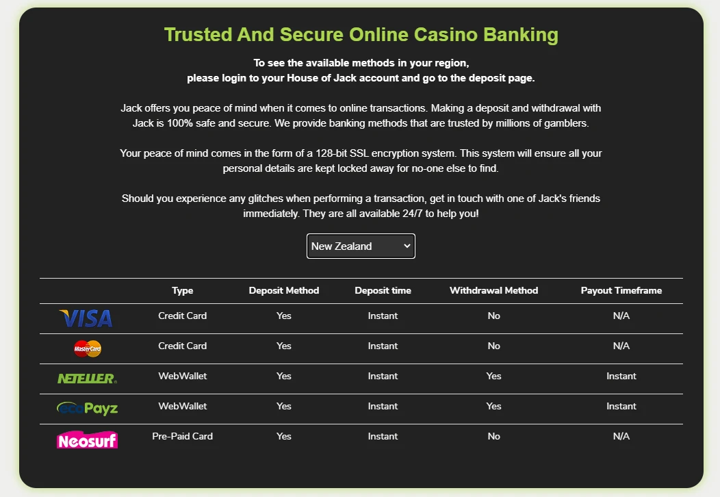The width and height of the screenshot is (720, 497).
Task: Click withdrawal No in MasterCard row
Action: pyautogui.click(x=494, y=346)
